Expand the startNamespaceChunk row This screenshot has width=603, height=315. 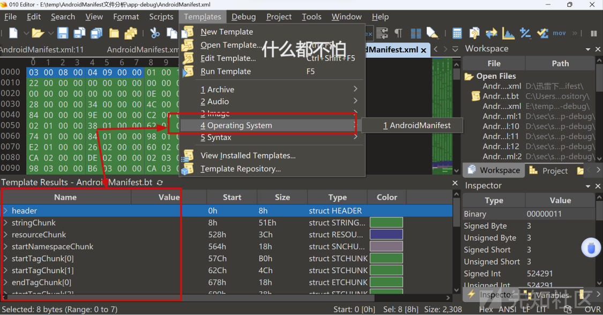point(6,246)
